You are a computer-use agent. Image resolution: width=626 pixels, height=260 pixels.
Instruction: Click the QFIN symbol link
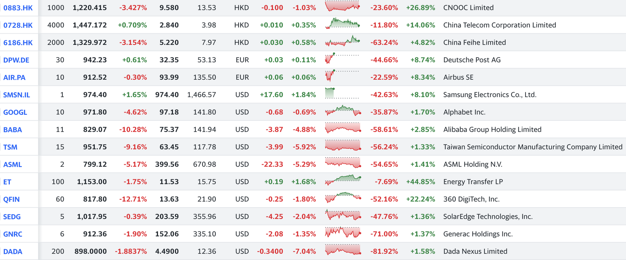pyautogui.click(x=12, y=199)
